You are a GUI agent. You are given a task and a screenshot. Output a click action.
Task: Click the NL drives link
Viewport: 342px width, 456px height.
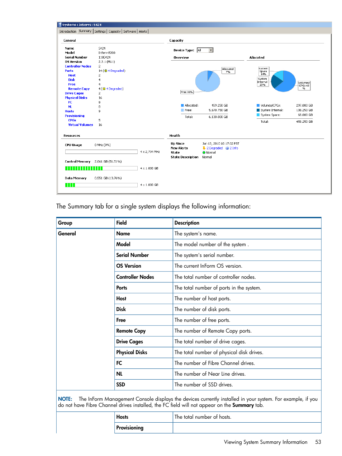click(70, 107)
